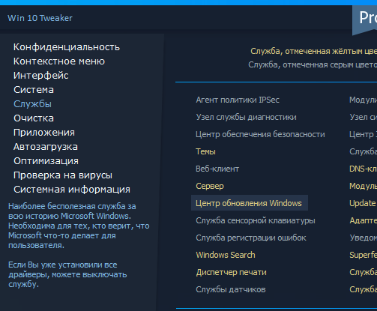
Task: Open Системная информация section
Action: click(x=72, y=190)
